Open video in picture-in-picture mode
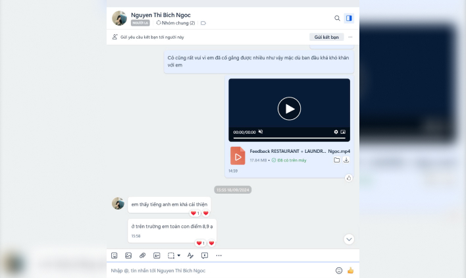This screenshot has height=278, width=466. click(x=343, y=132)
